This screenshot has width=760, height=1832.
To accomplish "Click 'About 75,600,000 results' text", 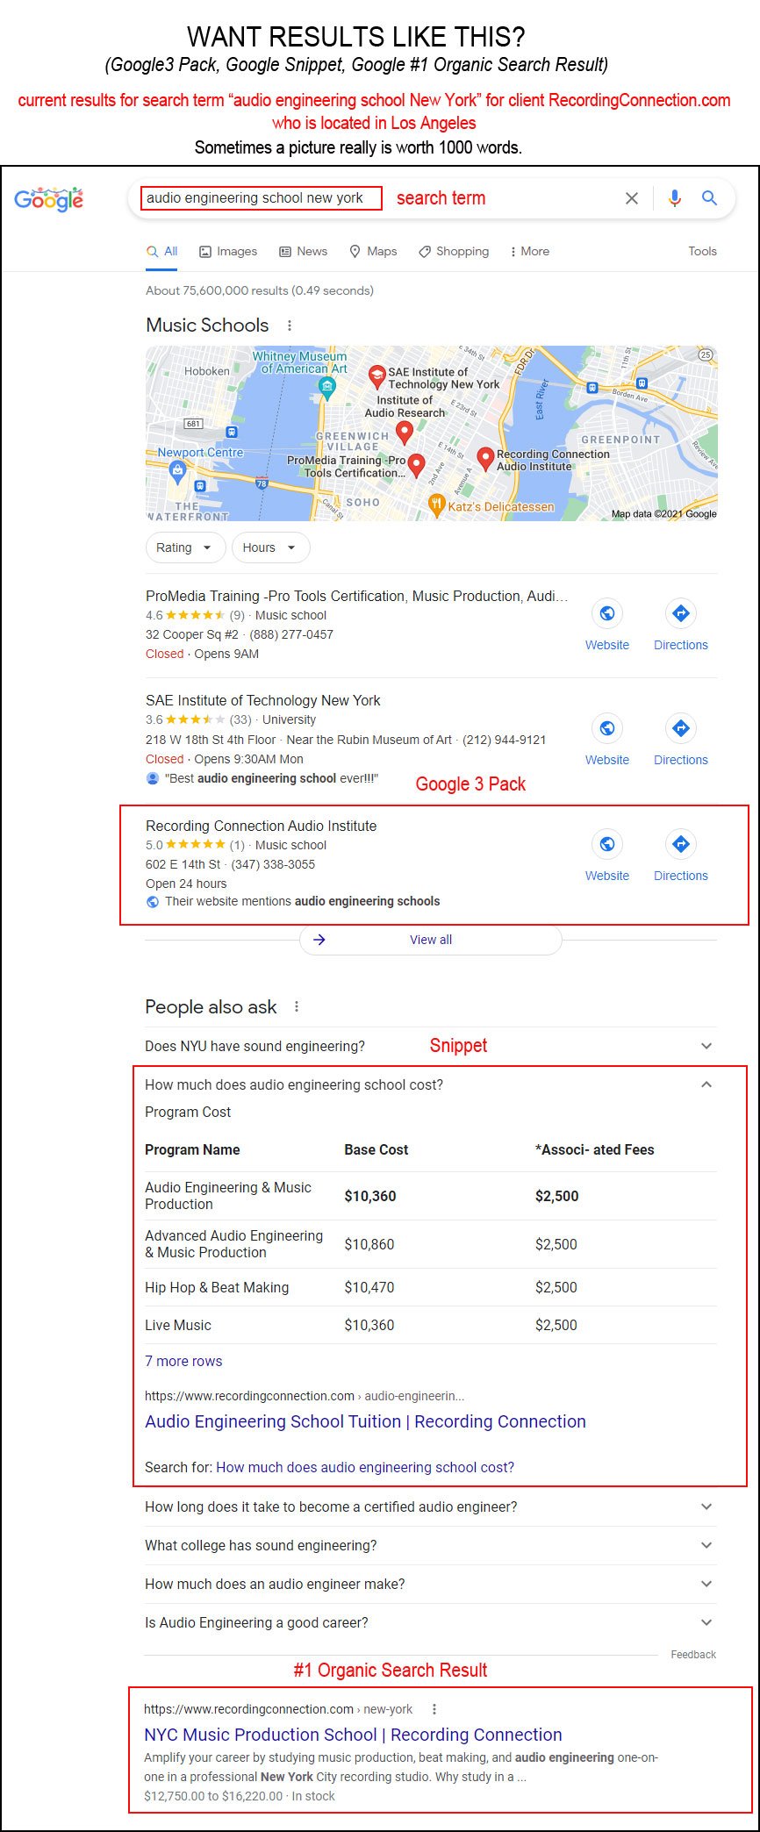I will (260, 290).
